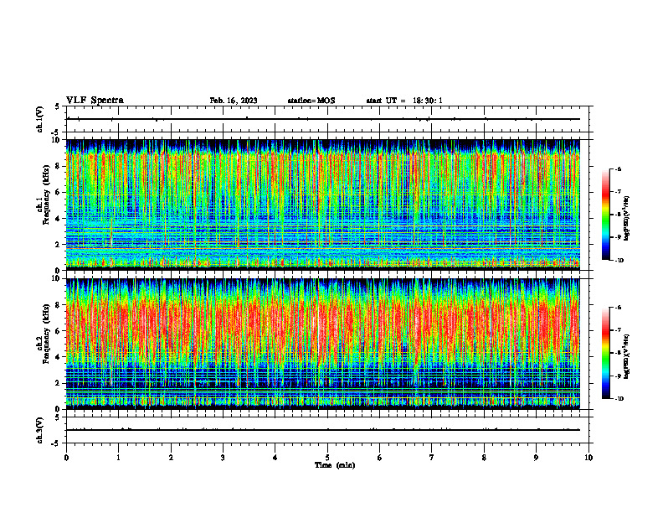Click the time axis tick label "10"
This screenshot has height=513, width=663.
point(588,458)
